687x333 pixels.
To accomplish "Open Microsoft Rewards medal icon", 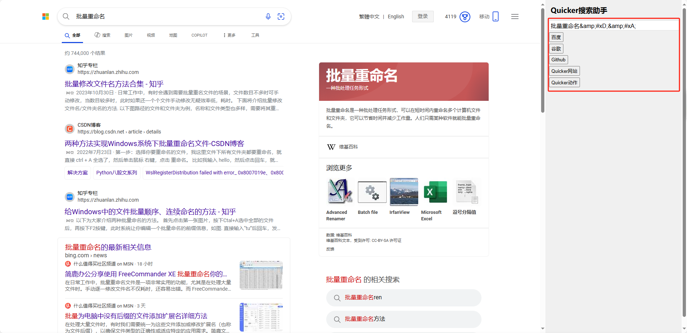I will point(465,17).
